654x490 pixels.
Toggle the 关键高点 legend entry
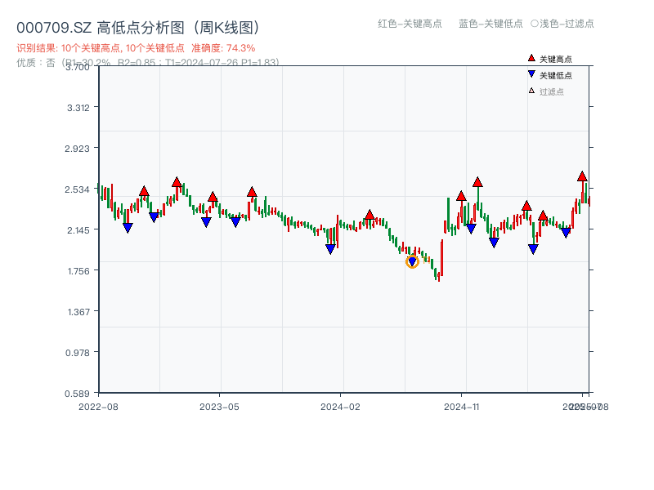click(556, 59)
